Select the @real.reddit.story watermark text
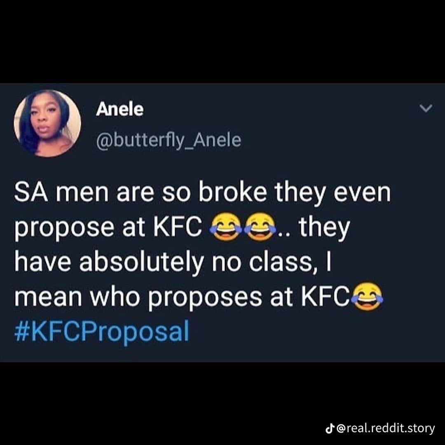 [385, 428]
